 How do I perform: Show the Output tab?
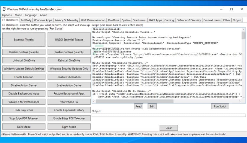point(237,20)
